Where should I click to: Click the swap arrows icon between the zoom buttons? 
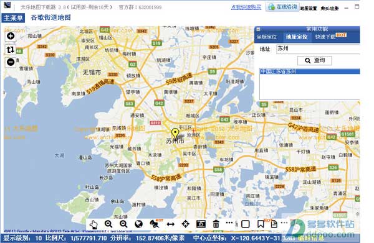[11, 50]
